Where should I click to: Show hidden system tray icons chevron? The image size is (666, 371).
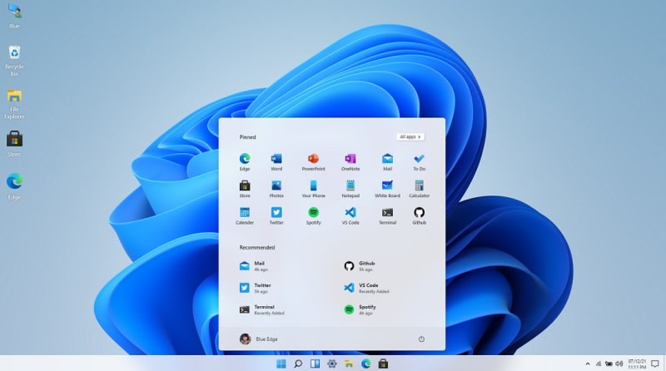pyautogui.click(x=588, y=364)
